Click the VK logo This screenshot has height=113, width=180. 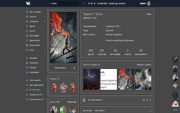tap(28, 3)
